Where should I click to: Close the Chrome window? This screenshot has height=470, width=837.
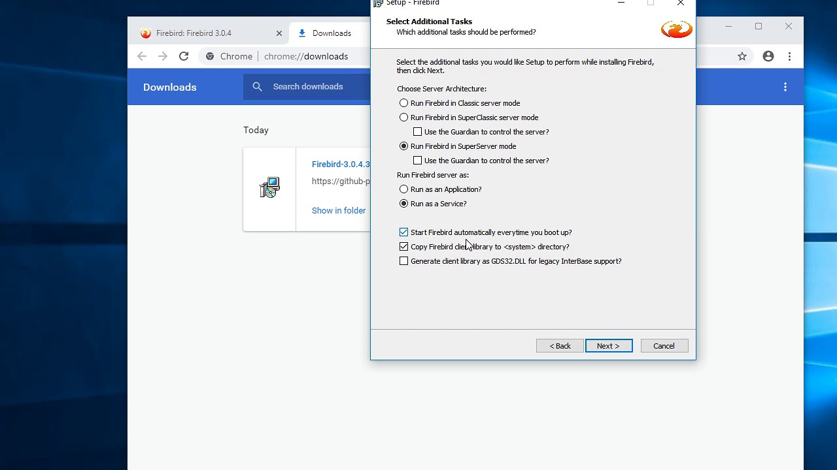tap(789, 26)
